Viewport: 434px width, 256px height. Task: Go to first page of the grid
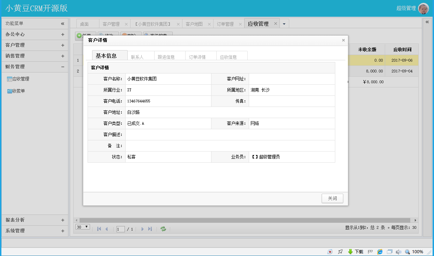[99, 229]
